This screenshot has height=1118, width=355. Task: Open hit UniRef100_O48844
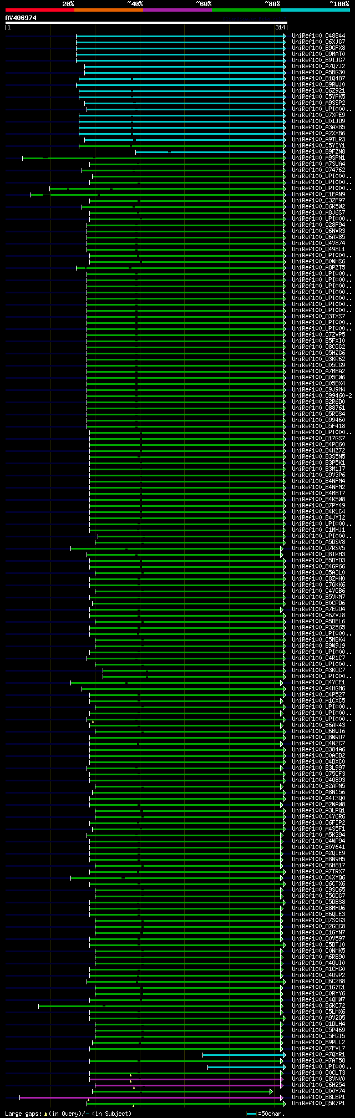pos(318,35)
